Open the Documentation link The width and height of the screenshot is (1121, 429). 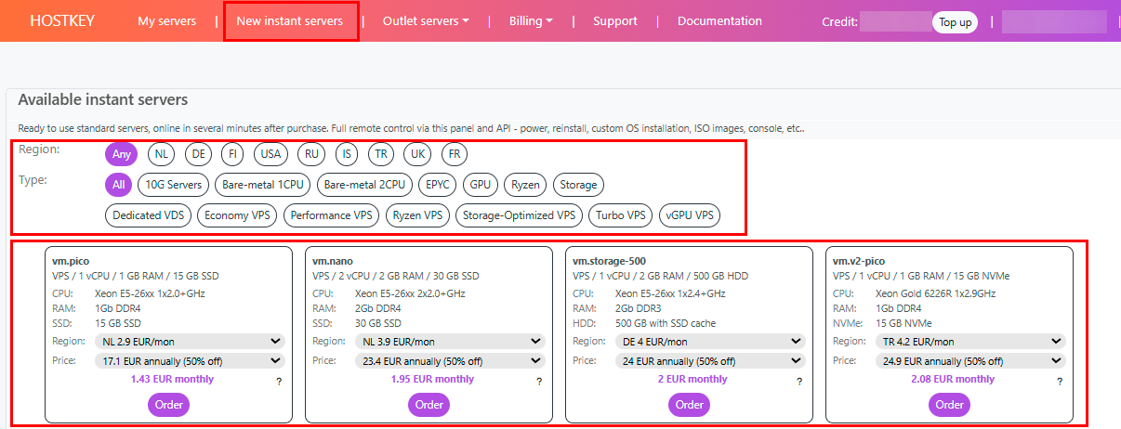click(x=719, y=20)
